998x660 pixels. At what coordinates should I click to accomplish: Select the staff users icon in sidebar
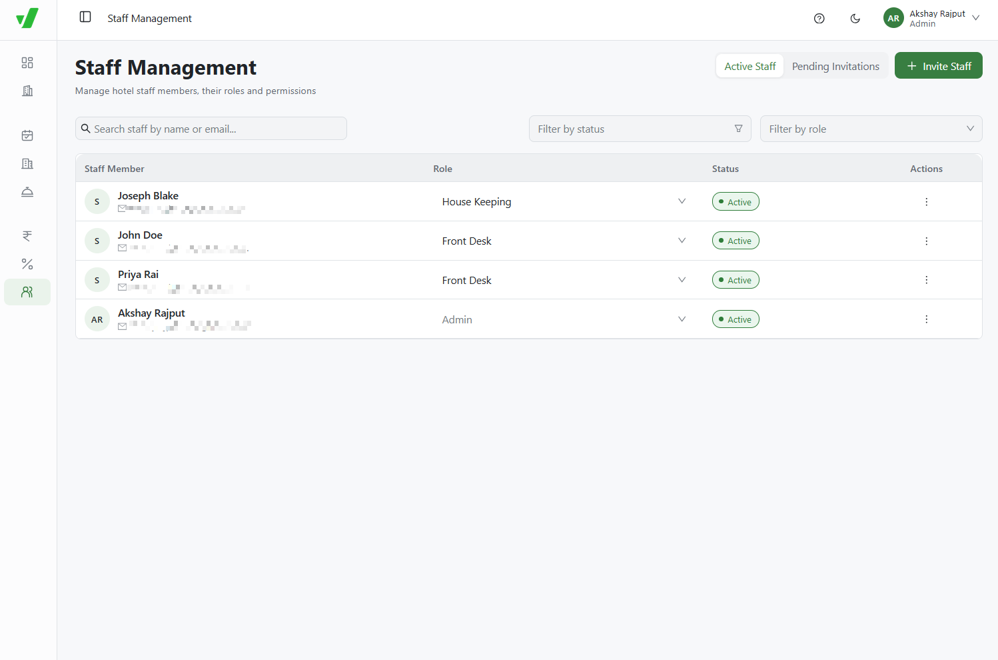[x=27, y=292]
